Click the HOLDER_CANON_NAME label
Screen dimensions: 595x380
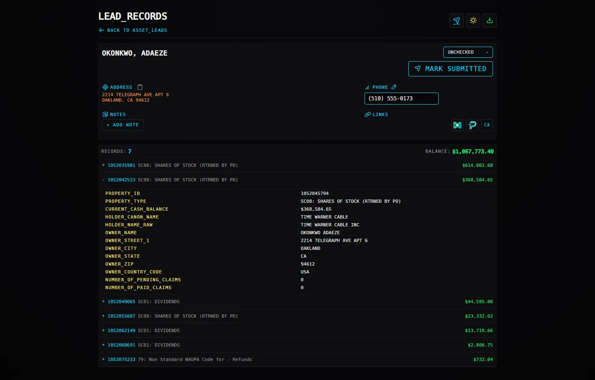132,217
